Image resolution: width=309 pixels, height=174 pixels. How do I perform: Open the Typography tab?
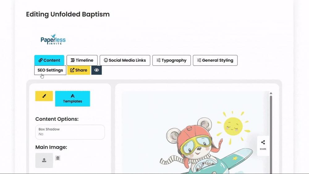pos(171,60)
